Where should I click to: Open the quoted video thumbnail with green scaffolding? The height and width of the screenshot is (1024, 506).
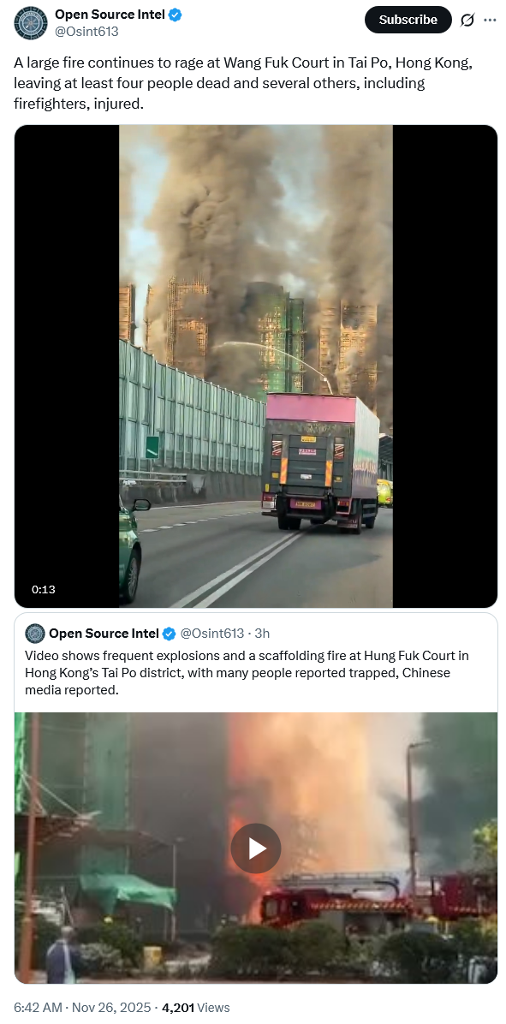(x=256, y=848)
